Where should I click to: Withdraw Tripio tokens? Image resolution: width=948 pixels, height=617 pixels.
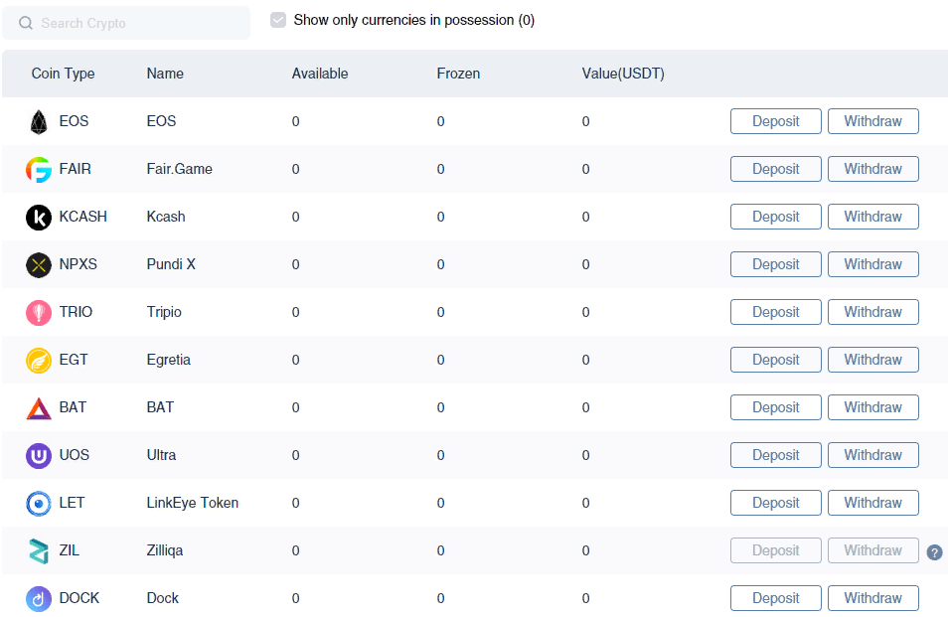(x=873, y=312)
